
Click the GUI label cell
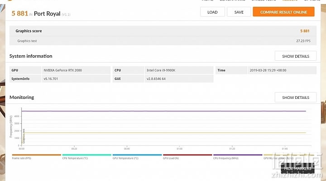coord(128,79)
